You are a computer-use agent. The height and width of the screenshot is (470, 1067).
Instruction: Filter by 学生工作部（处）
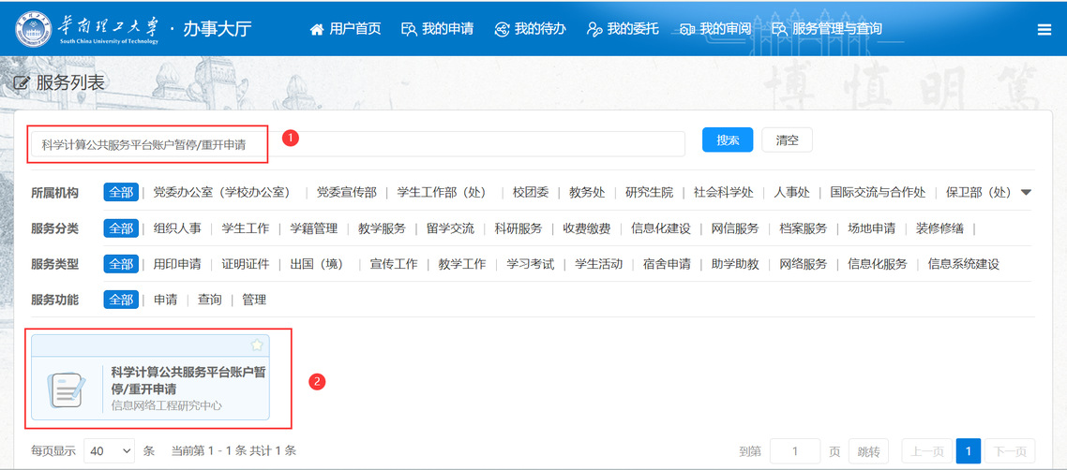pyautogui.click(x=441, y=192)
